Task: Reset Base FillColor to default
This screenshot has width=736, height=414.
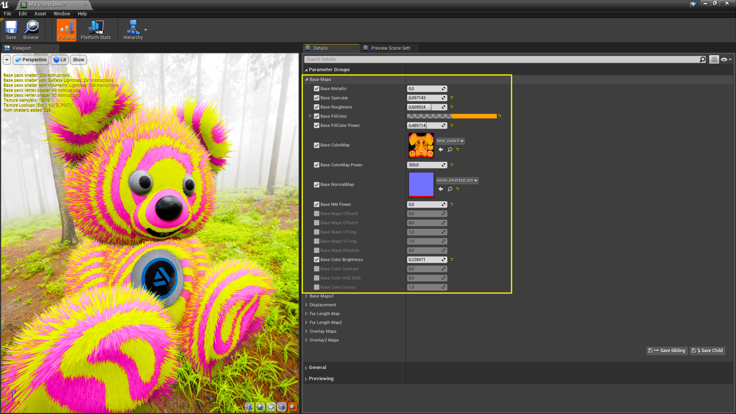Action: (x=500, y=116)
